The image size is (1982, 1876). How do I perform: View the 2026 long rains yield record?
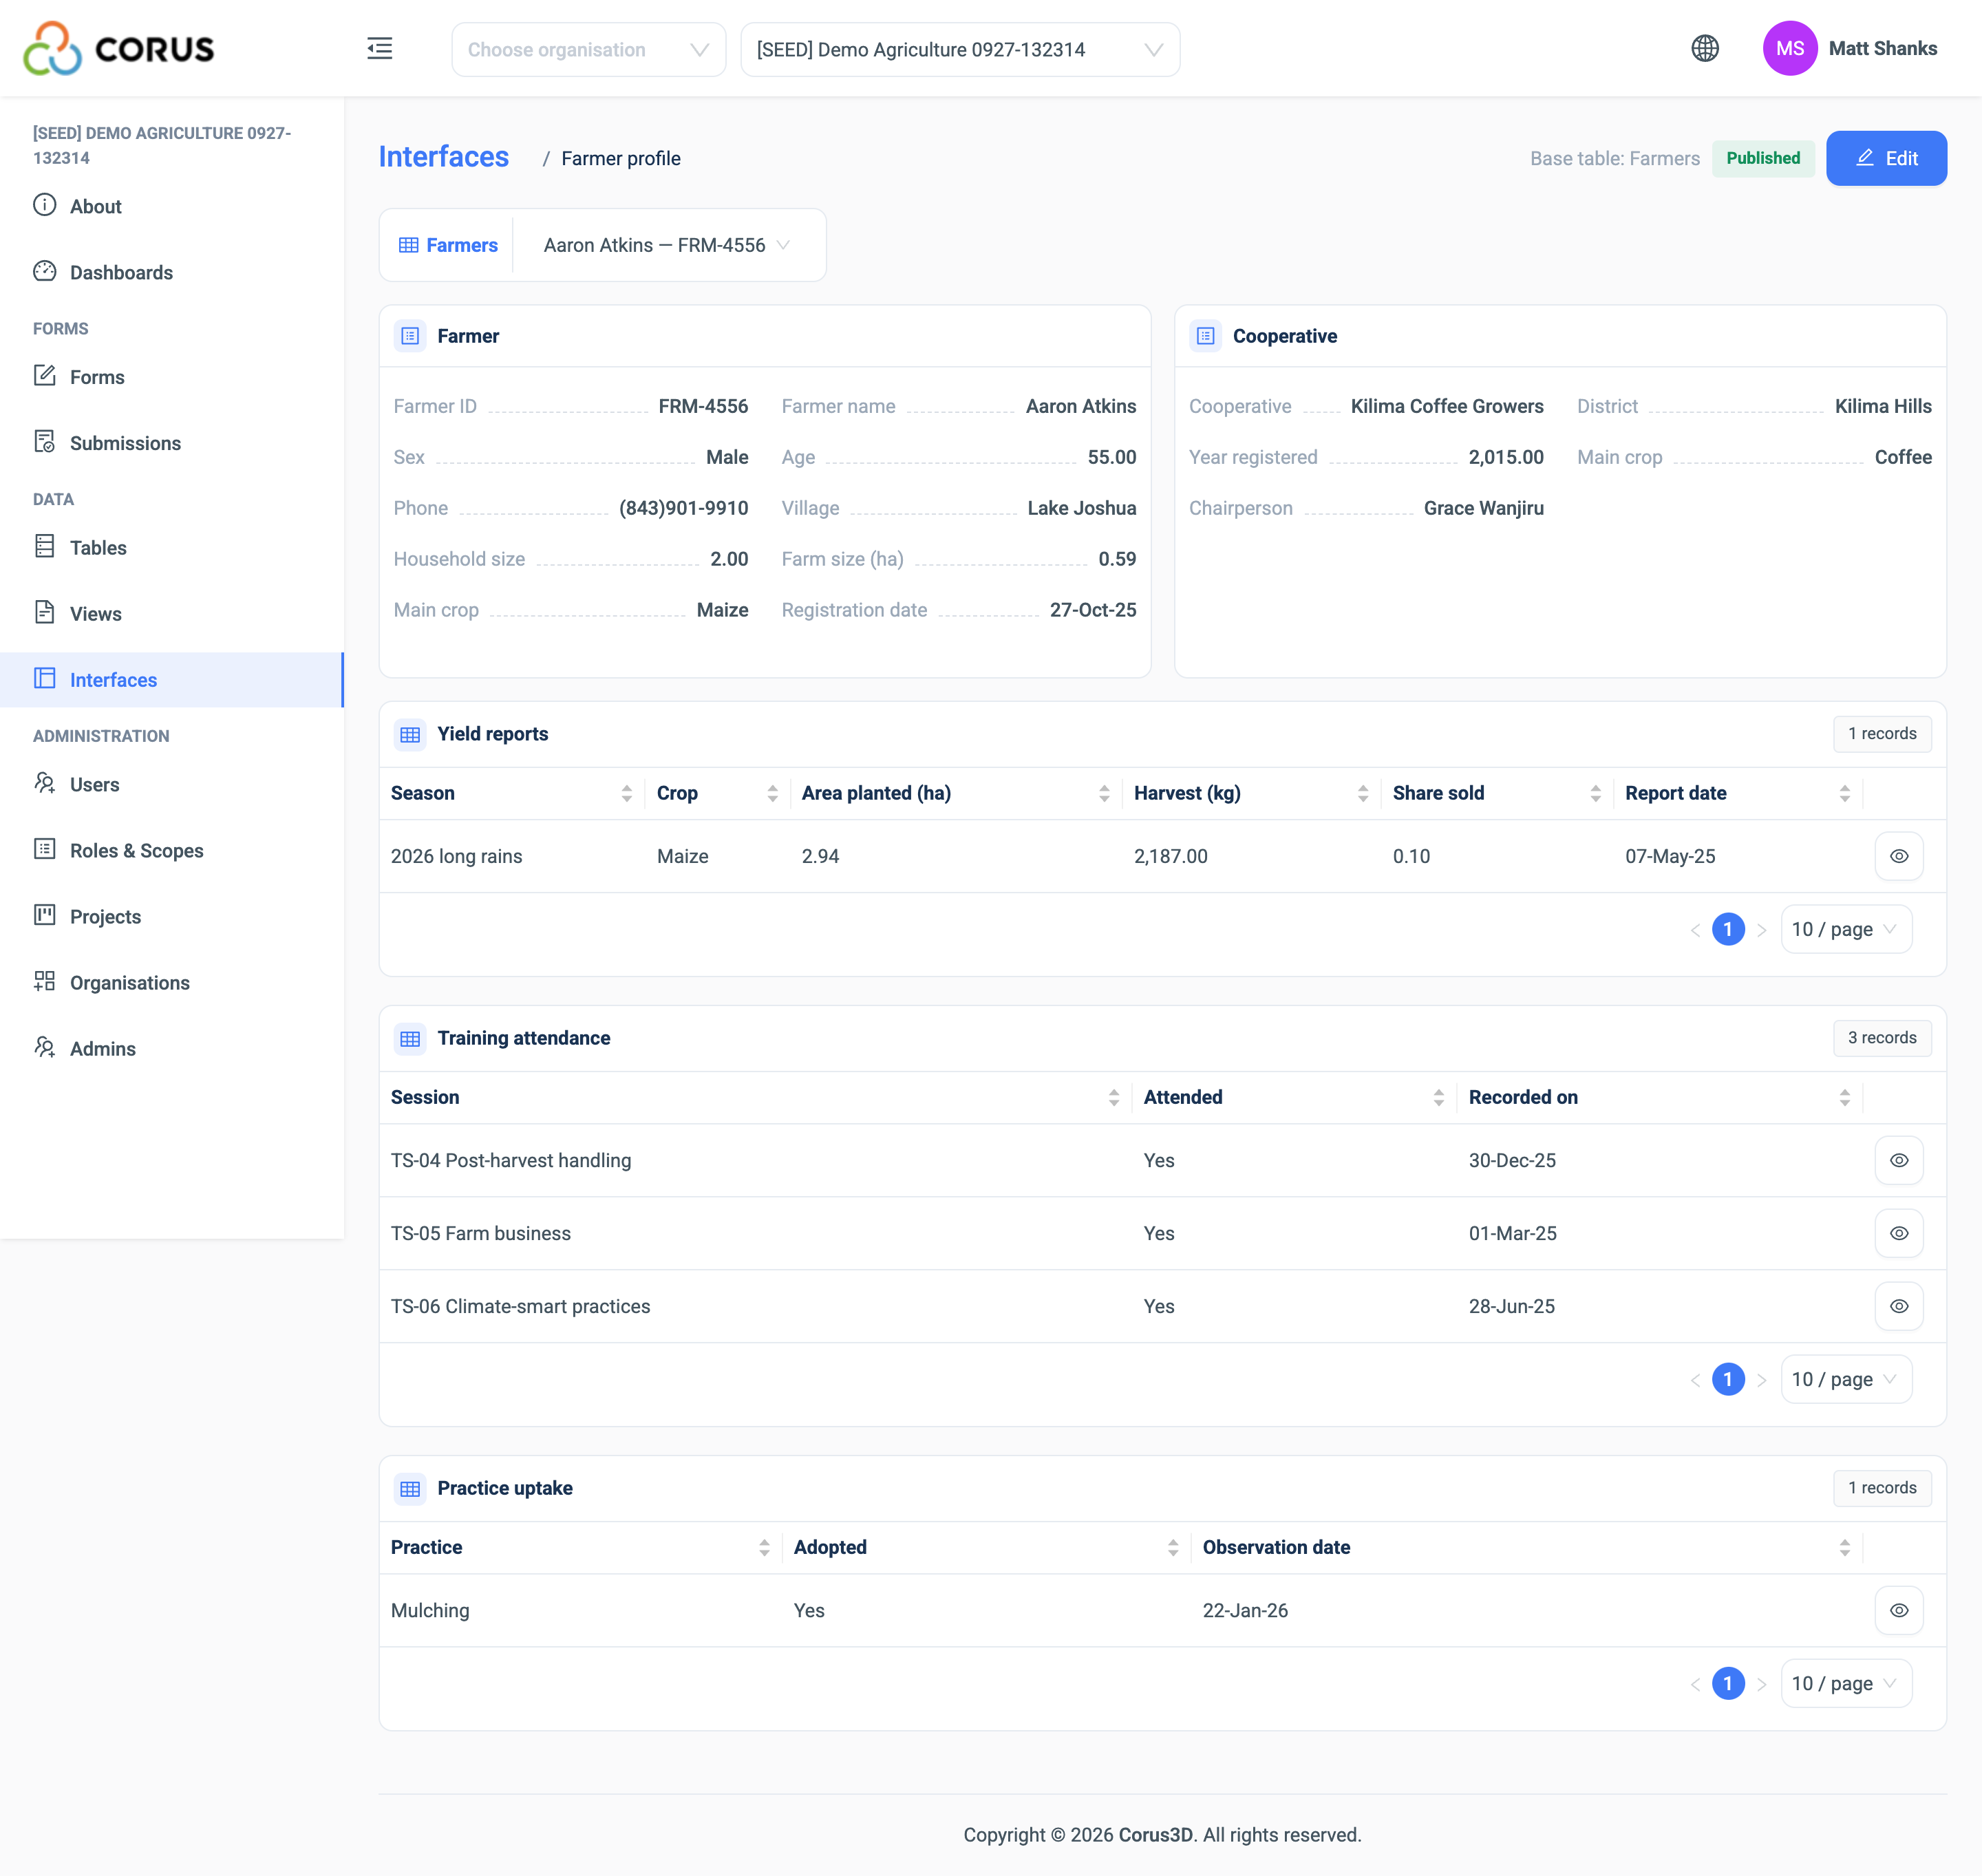pos(1899,856)
